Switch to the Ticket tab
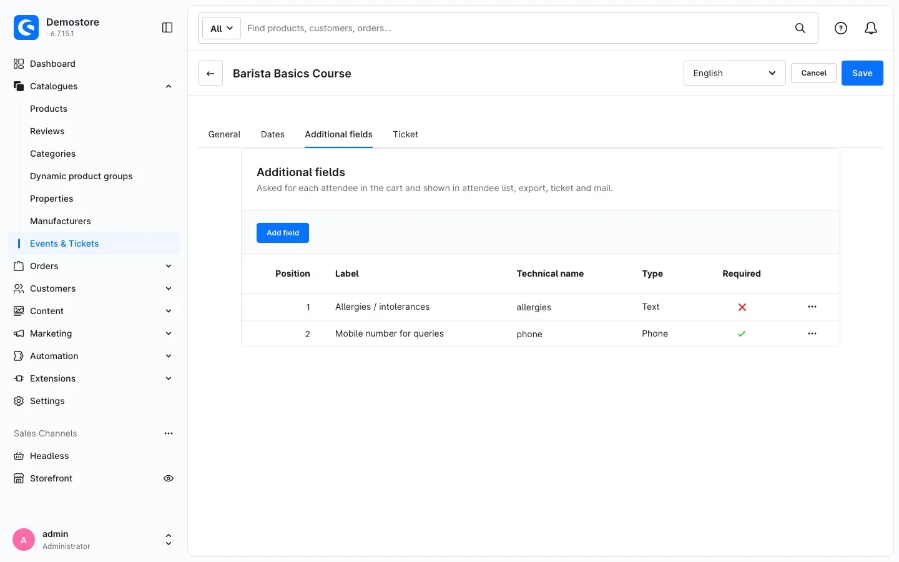Image resolution: width=899 pixels, height=562 pixels. tap(406, 134)
